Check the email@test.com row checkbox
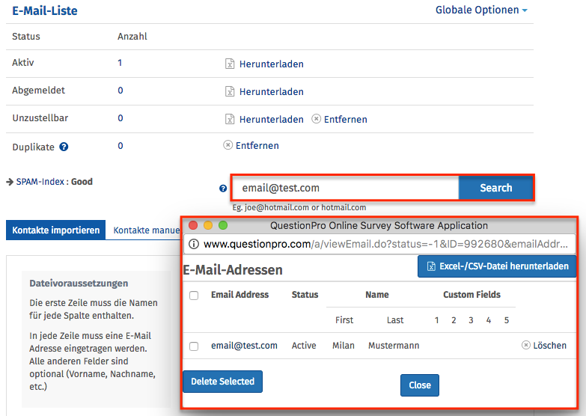586x416 pixels. tap(194, 346)
